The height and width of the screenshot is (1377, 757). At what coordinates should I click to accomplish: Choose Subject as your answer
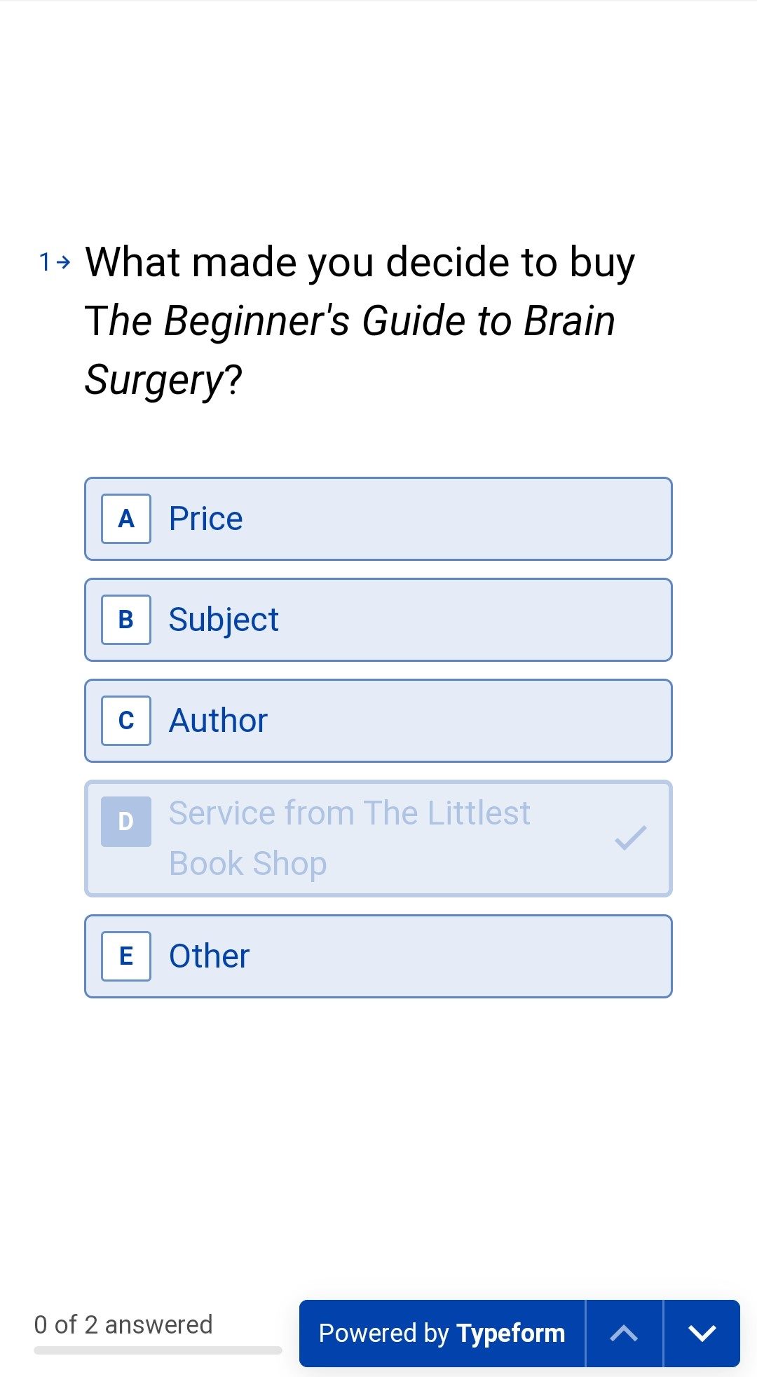point(378,620)
